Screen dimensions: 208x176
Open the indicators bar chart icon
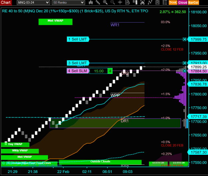point(142,2)
